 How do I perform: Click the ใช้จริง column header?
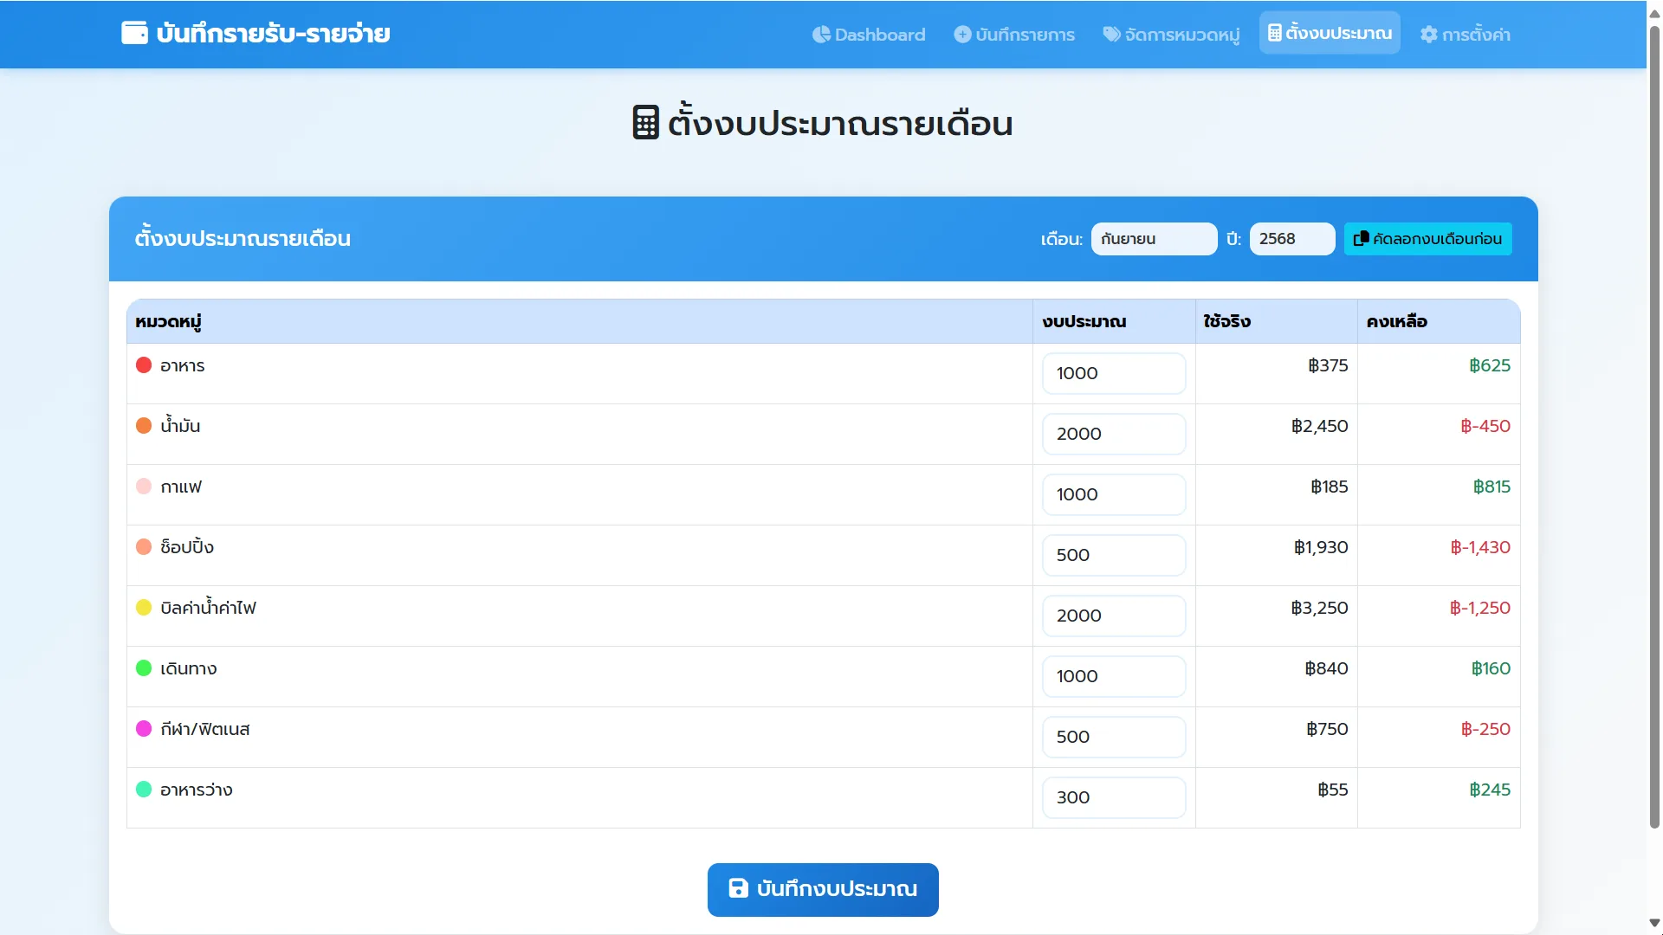point(1277,321)
